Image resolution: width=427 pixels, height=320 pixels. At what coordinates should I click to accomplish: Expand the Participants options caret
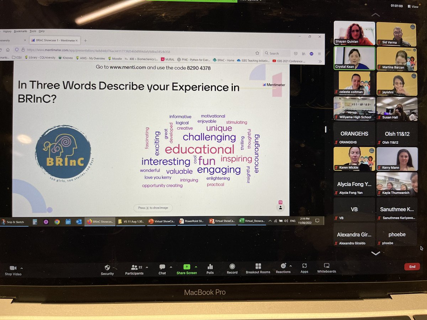point(147,267)
